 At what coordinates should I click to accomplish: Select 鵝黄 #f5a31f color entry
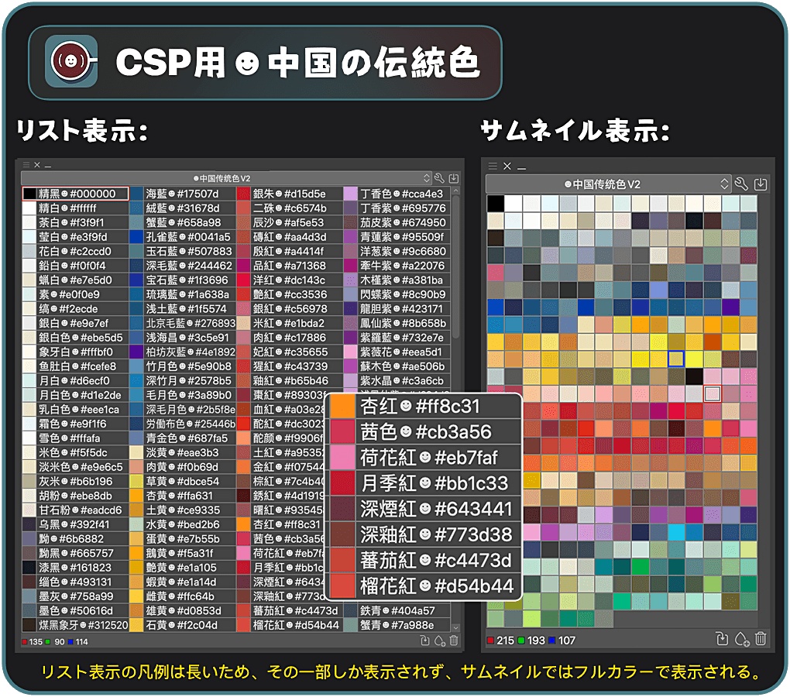(182, 553)
